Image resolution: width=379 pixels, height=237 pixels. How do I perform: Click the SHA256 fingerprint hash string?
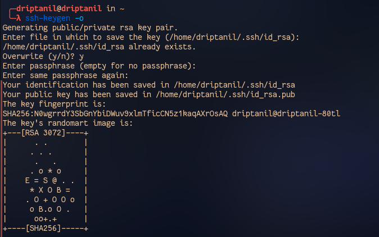coord(115,113)
